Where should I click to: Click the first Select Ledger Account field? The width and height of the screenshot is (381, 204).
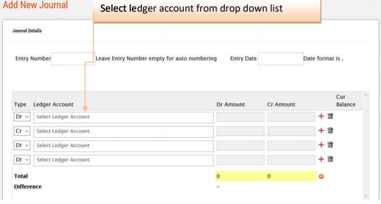123,117
